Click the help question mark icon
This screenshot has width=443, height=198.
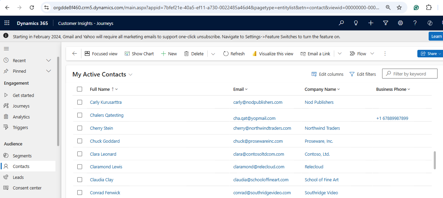point(415,23)
